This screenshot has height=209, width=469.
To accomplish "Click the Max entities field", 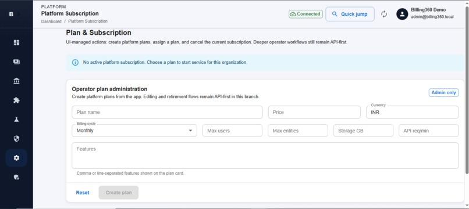I will (x=298, y=131).
